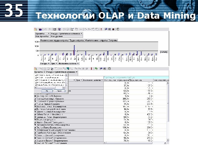
Task: Open Commands and Options in chart toolbar
Action: [109, 29]
